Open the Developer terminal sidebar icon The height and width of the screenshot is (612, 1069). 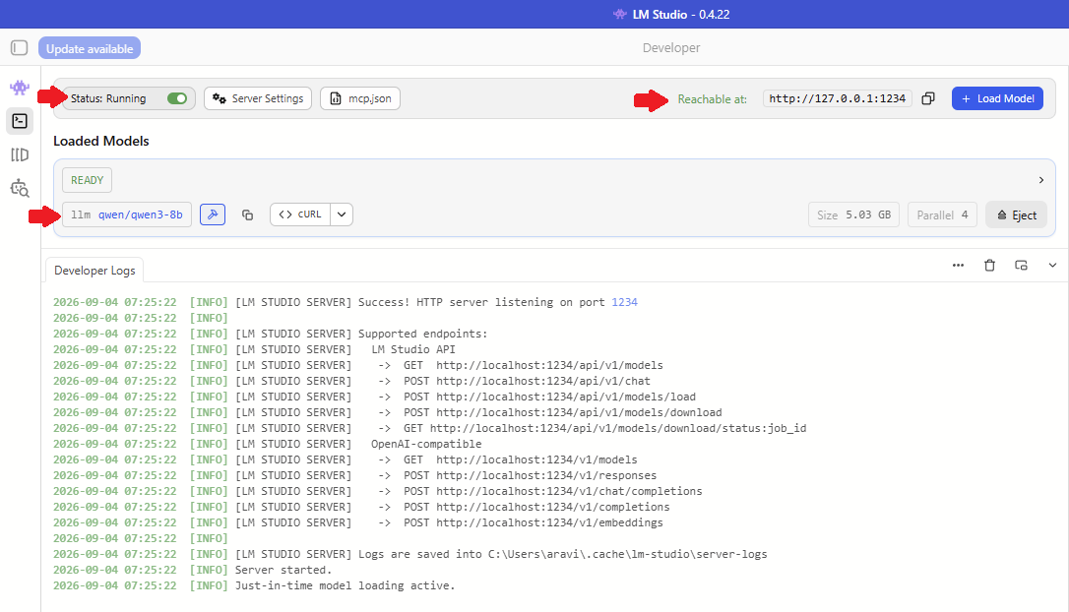coord(20,121)
